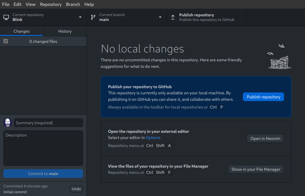The height and width of the screenshot is (196, 305).
Task: Open the File menu
Action: point(6,4)
